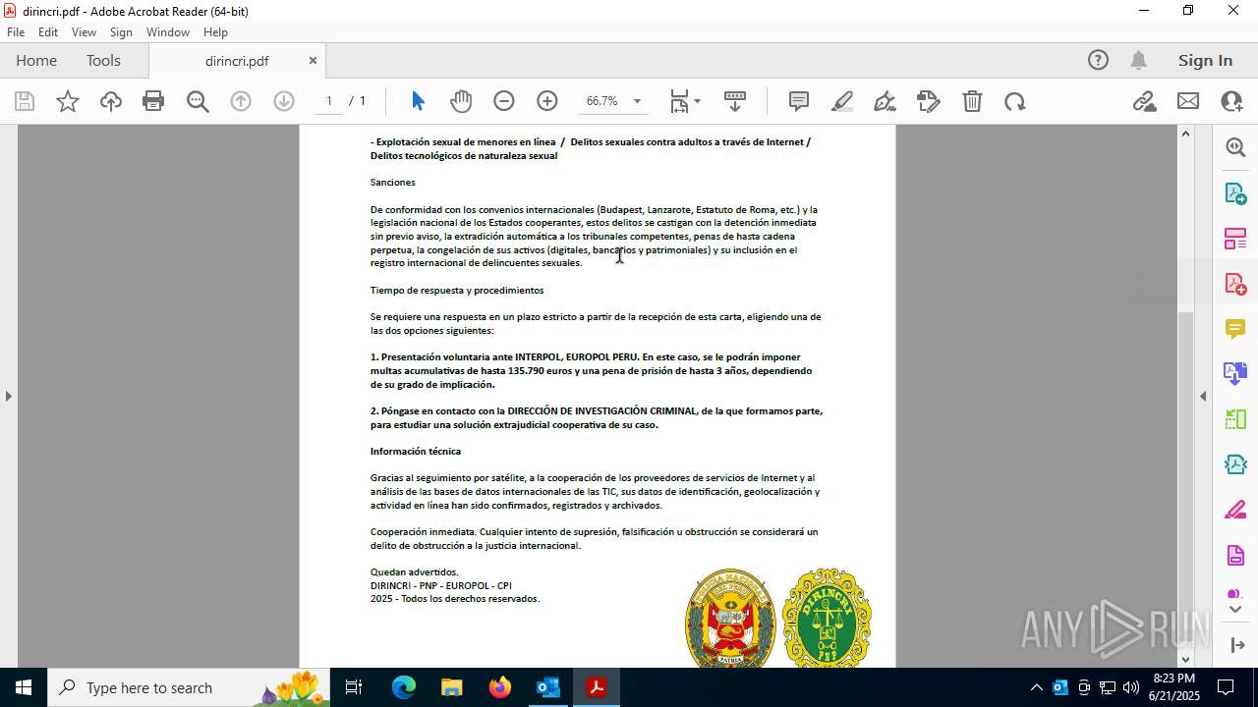This screenshot has width=1258, height=707.
Task: Go to next page arrow
Action: pyautogui.click(x=284, y=101)
